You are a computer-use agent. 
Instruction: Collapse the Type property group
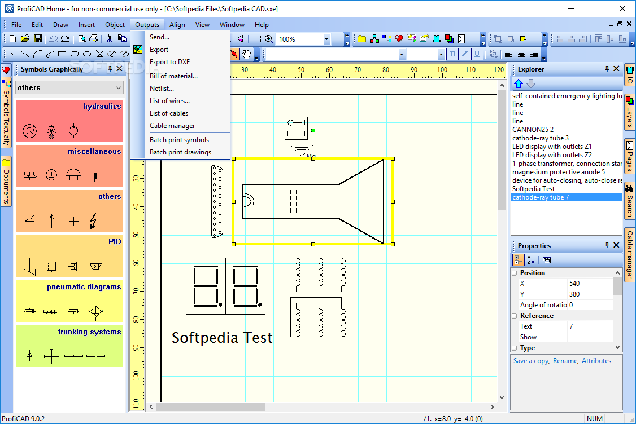515,348
